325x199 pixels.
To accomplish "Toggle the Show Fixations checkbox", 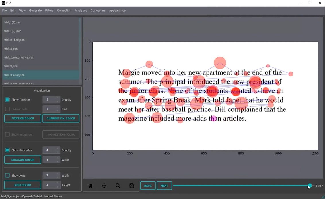I will (7, 100).
